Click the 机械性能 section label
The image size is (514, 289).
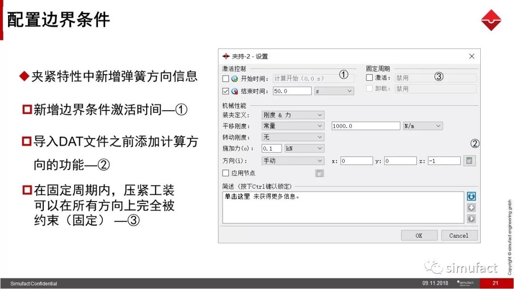coord(234,106)
